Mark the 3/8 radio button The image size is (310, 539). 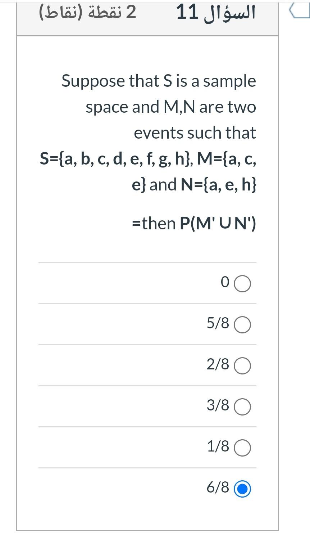click(242, 407)
